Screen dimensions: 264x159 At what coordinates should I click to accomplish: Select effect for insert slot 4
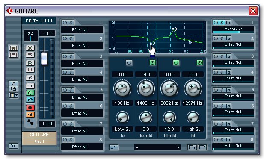82,79
